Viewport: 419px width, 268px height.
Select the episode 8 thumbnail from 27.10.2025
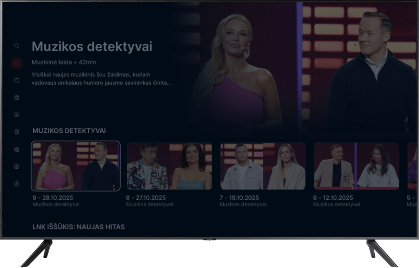click(x=169, y=166)
